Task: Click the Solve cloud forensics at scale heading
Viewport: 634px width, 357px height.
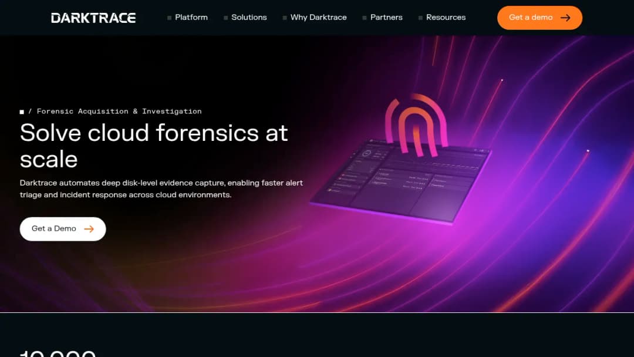Action: 154,146
